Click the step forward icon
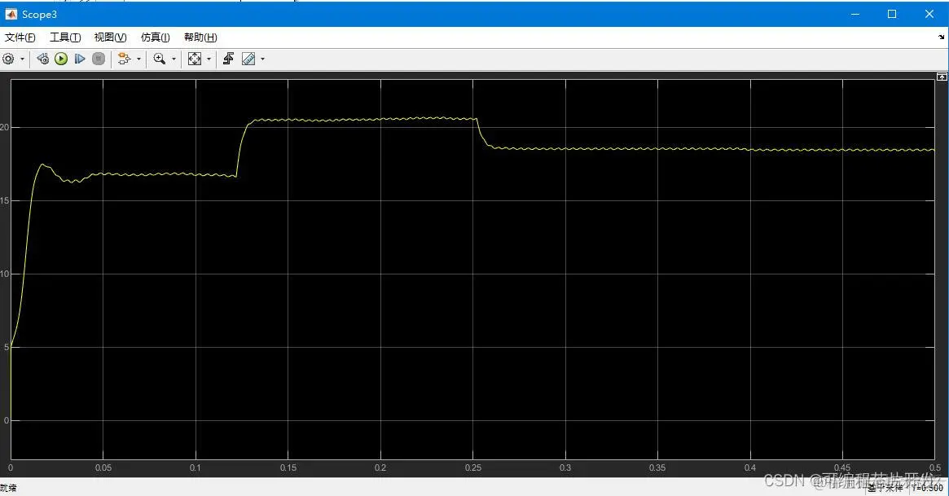The height and width of the screenshot is (496, 949). pyautogui.click(x=80, y=59)
